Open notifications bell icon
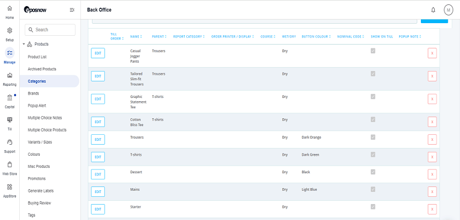 [433, 10]
